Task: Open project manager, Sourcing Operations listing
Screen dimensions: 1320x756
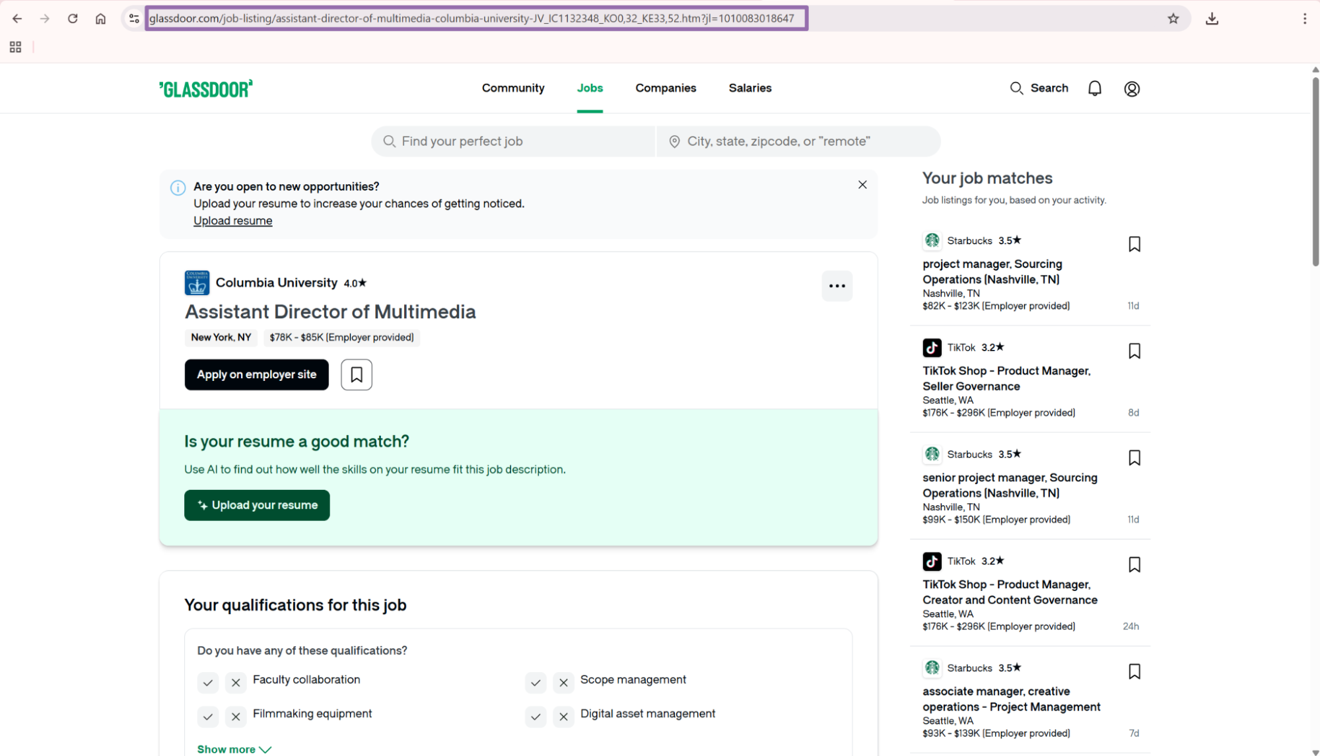Action: tap(992, 271)
